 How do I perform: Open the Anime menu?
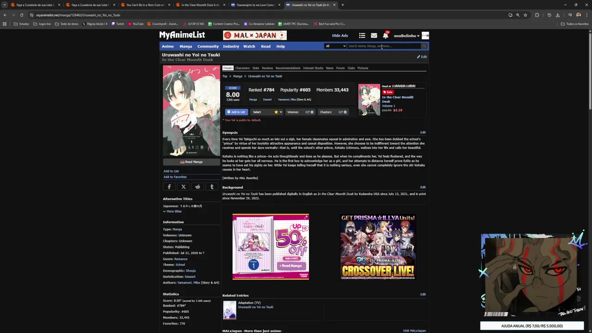coord(168,46)
